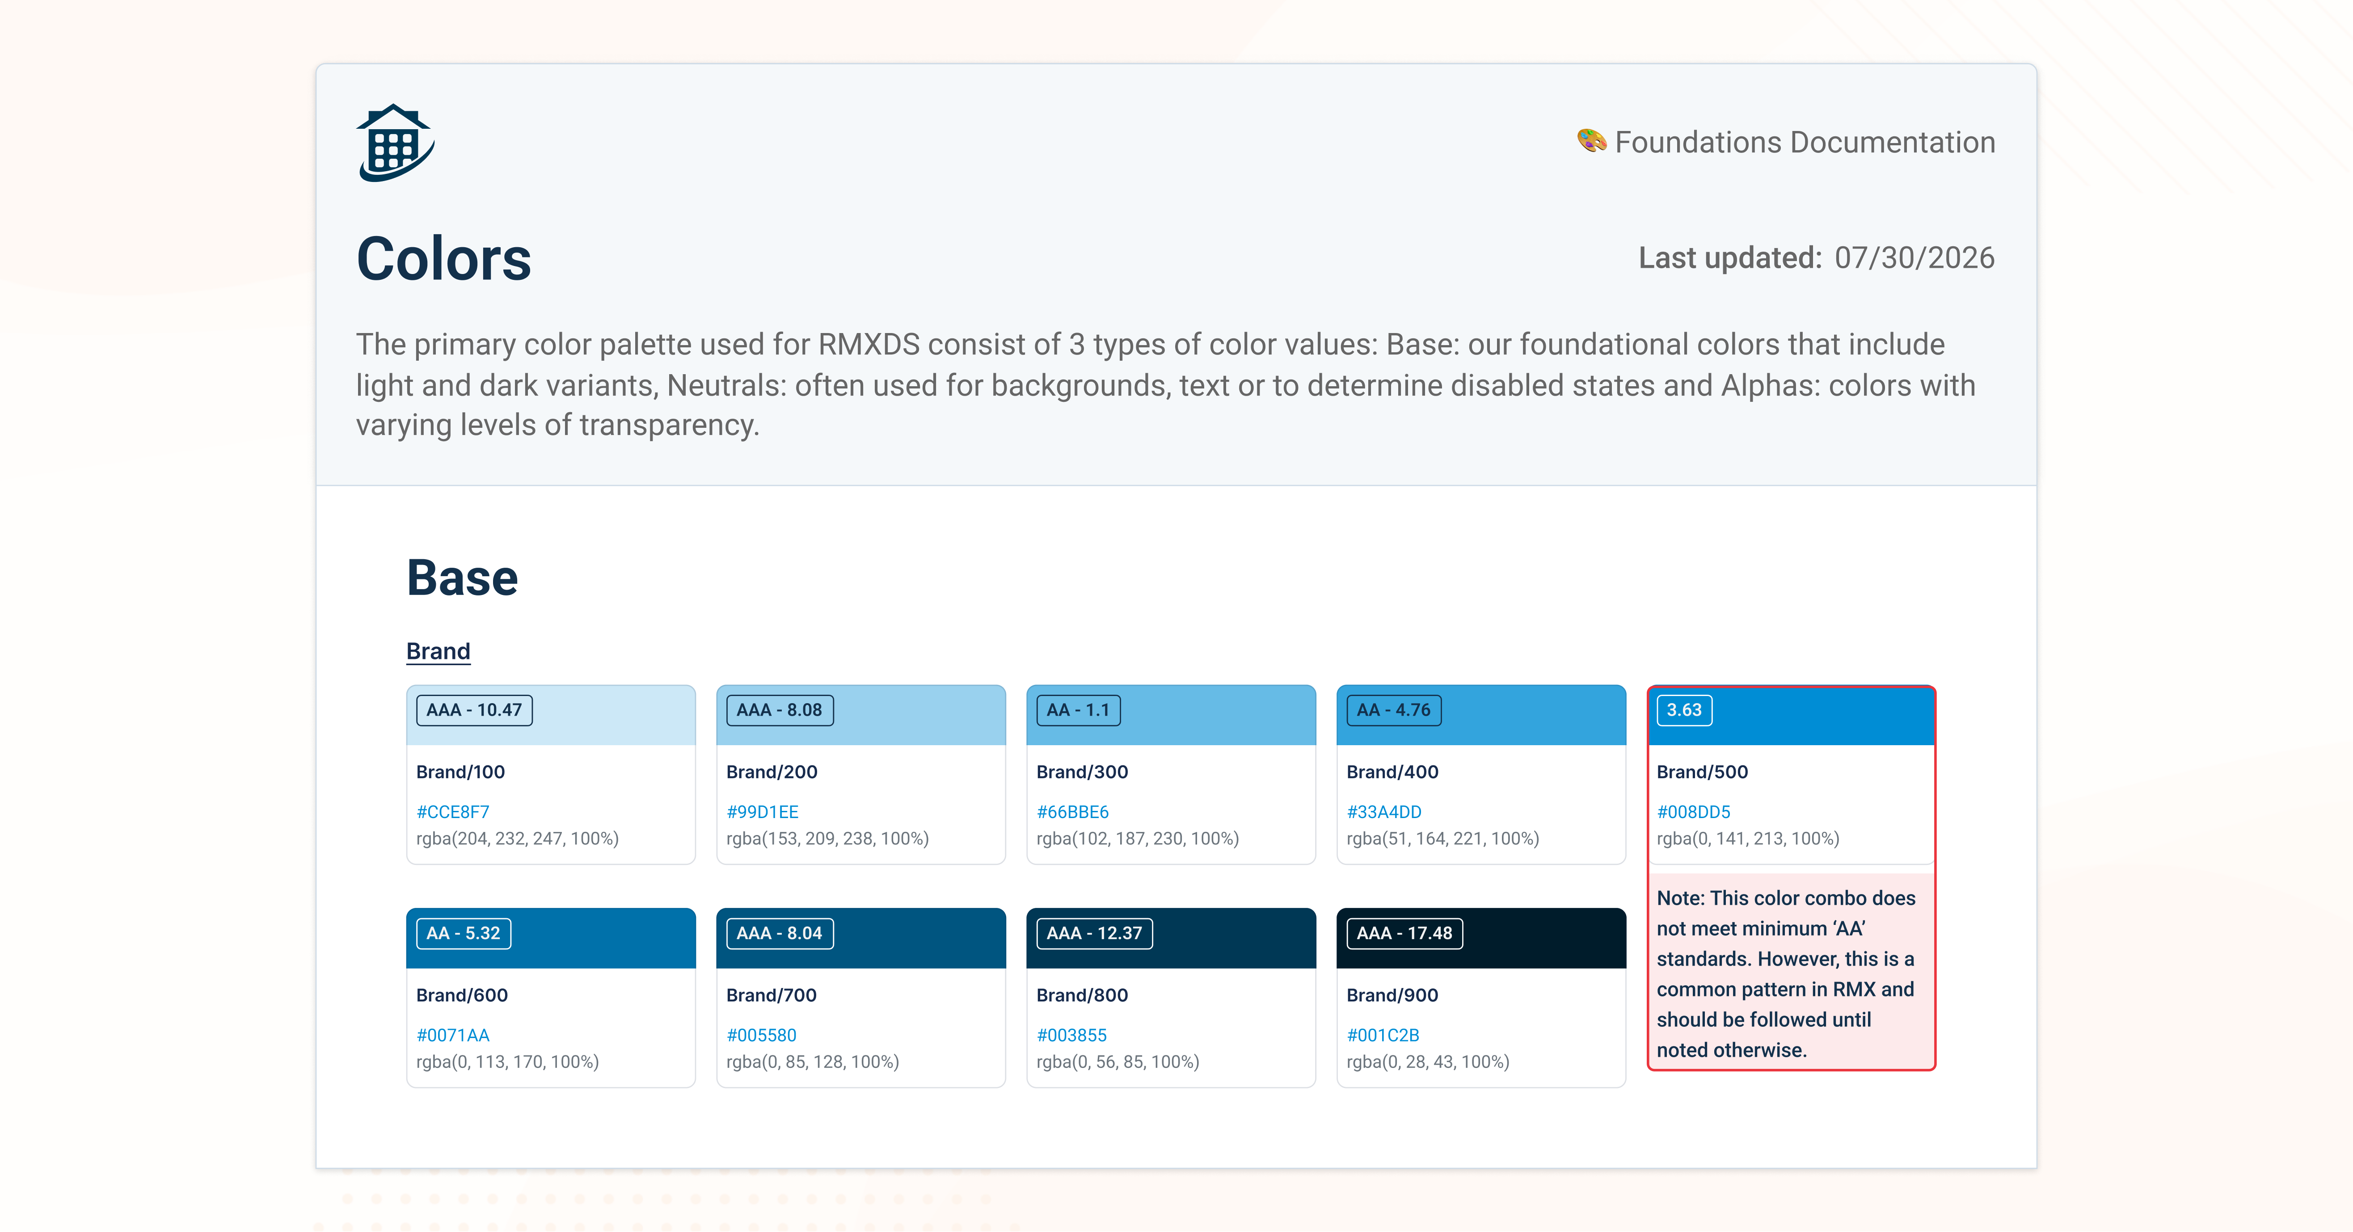Click the 3.63 contrast badge
The image size is (2353, 1232).
pos(1684,709)
